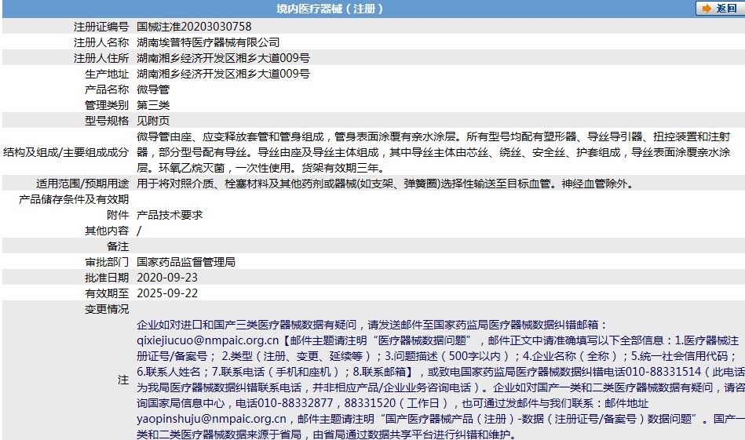Select expiry date 2025-09-22
The image size is (745, 440).
[167, 293]
